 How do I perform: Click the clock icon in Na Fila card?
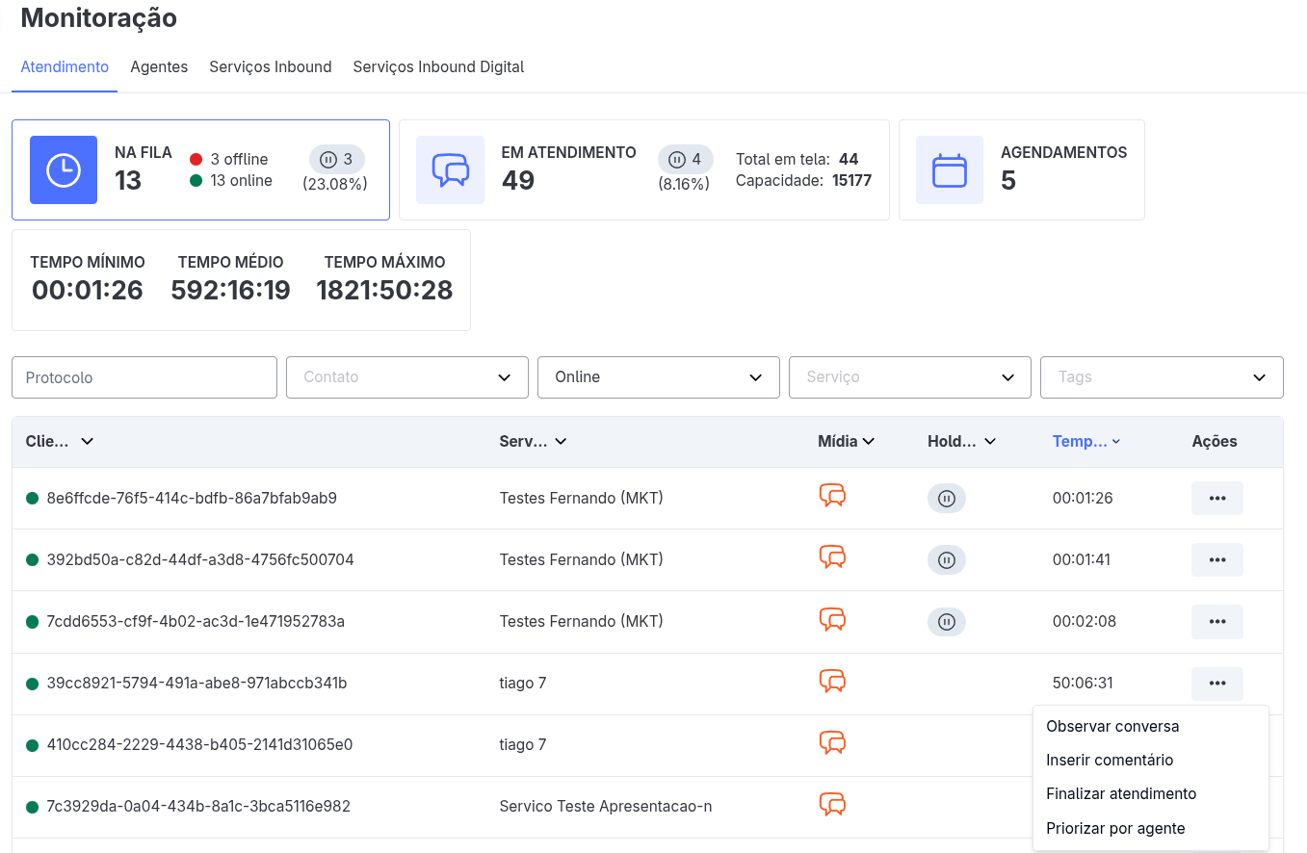(x=64, y=169)
